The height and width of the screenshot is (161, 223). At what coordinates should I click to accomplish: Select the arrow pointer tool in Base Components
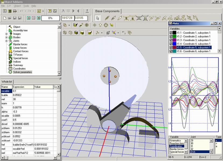[x=98, y=18]
